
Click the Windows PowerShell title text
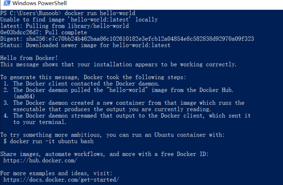click(39, 3)
